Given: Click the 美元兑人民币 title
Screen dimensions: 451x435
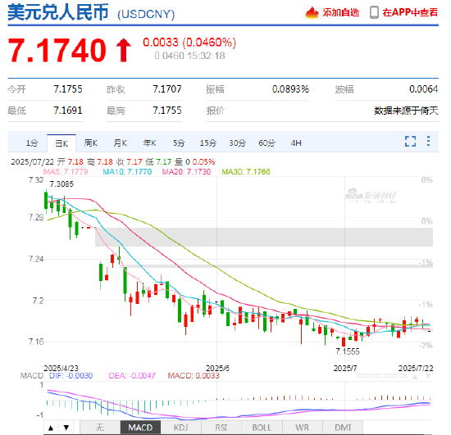Looking at the screenshot, I should 58,12.
